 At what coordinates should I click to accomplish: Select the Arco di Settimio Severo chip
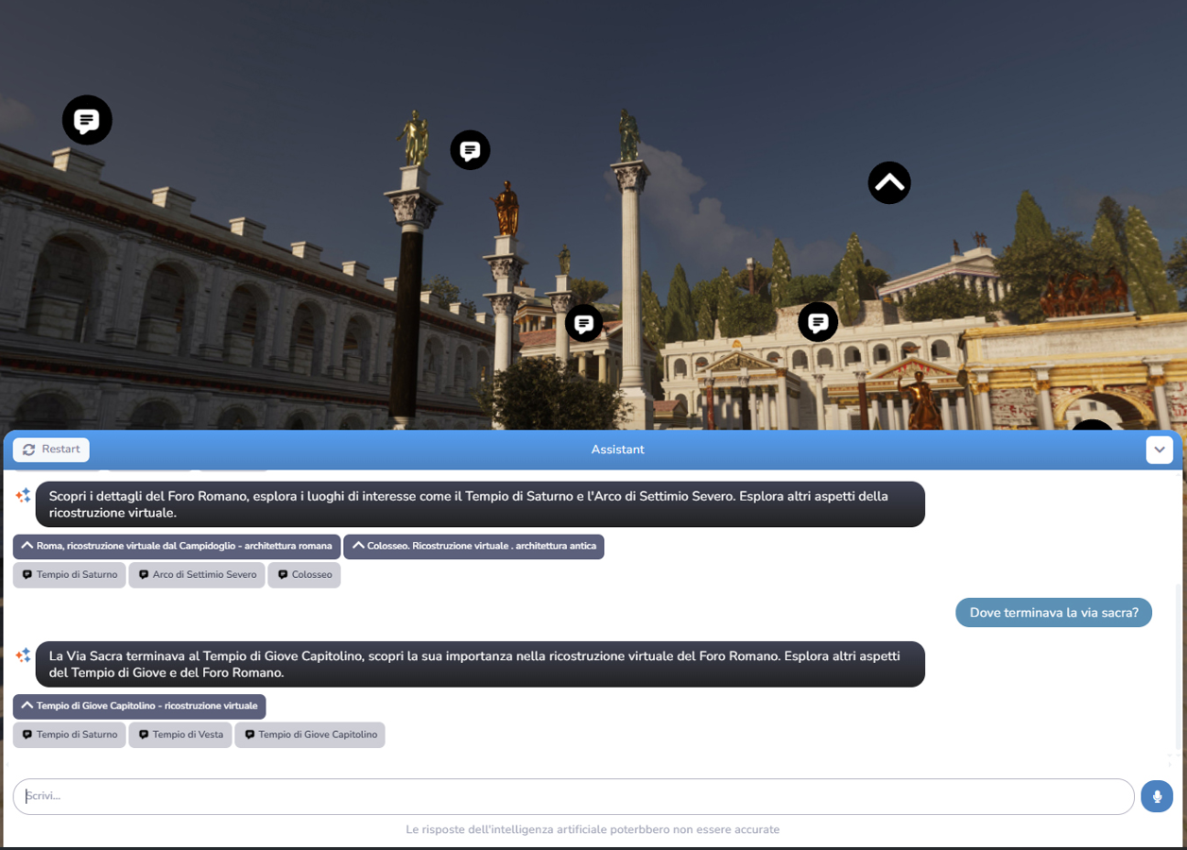point(197,574)
